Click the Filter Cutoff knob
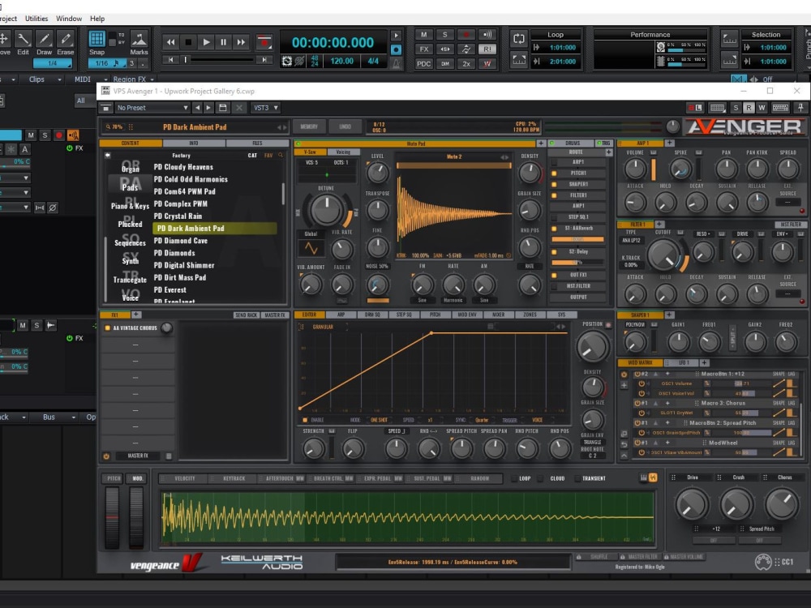 [x=663, y=255]
